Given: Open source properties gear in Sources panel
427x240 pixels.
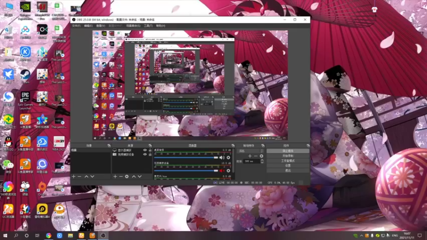Looking at the screenshot, I should (x=126, y=177).
